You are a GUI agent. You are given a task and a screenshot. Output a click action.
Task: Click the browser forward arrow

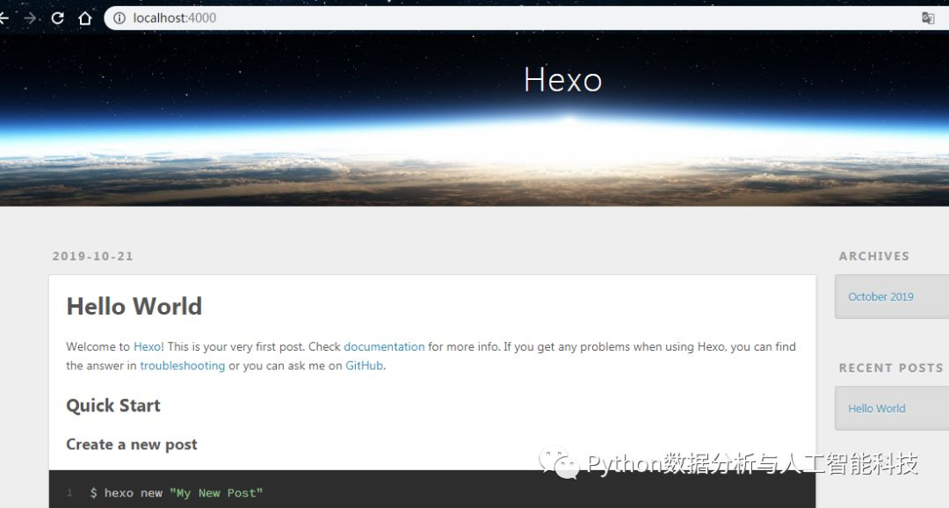(x=30, y=18)
